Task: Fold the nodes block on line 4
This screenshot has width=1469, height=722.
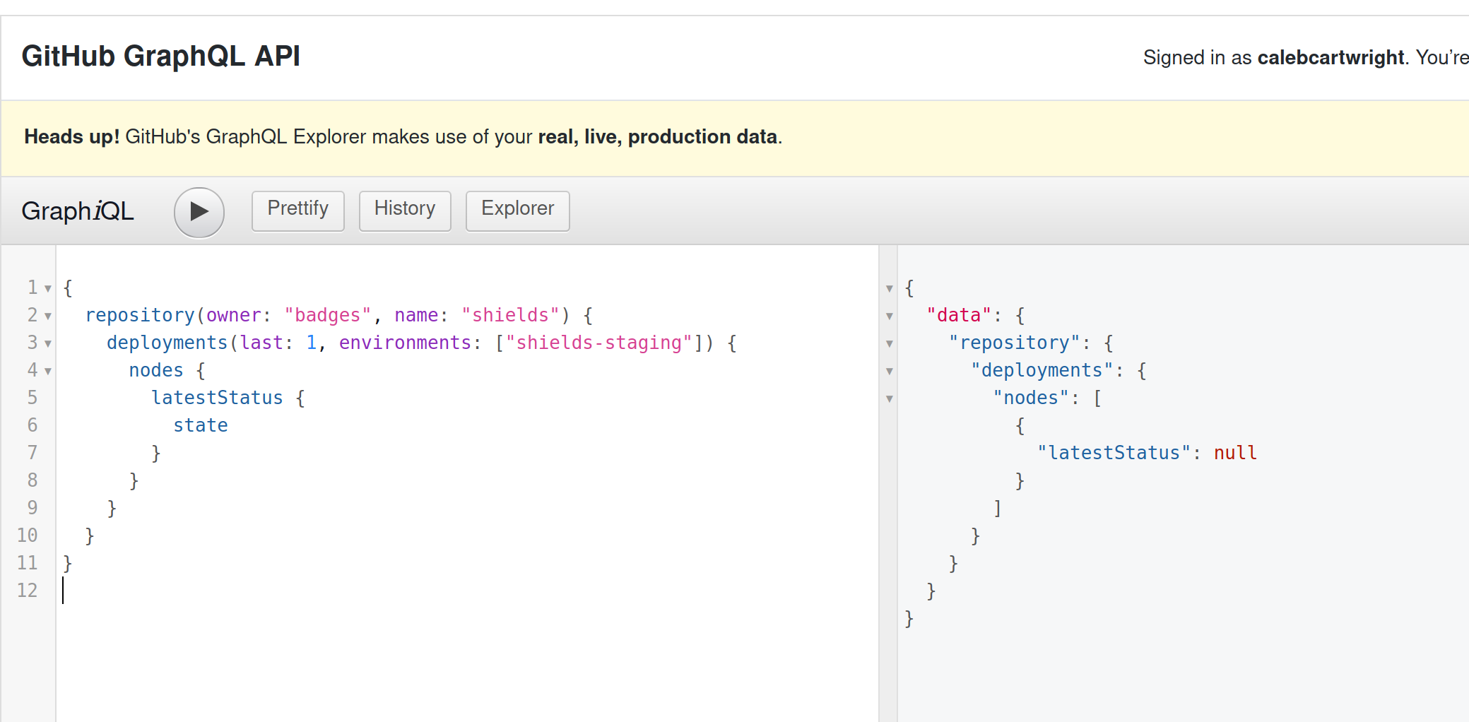Action: pos(48,371)
